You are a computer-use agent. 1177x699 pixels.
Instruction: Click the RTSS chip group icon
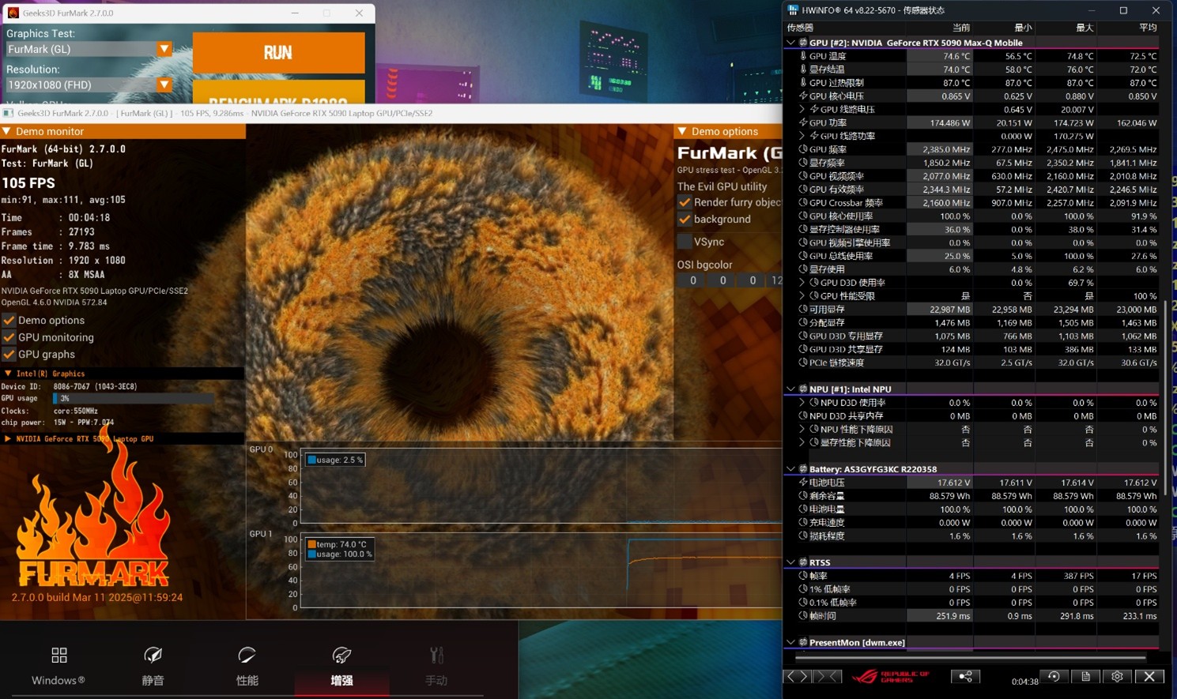pyautogui.click(x=803, y=562)
